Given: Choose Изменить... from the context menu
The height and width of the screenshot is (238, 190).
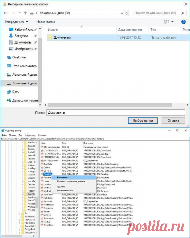Looking at the screenshot, I should [x=73, y=177].
